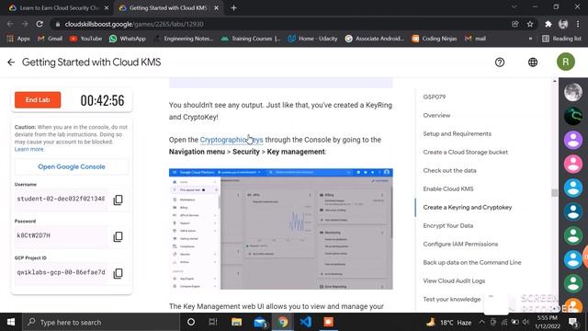Click the Google Cloud console screenshot image
Image resolution: width=588 pixels, height=331 pixels.
281,229
